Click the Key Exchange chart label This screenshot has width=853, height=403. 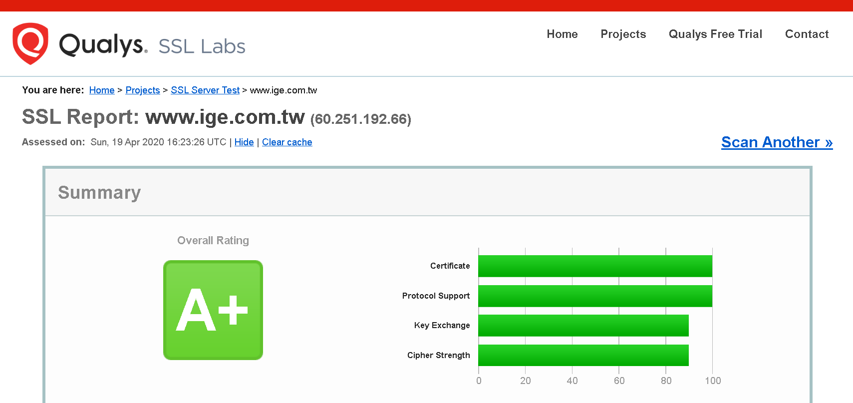pos(442,325)
